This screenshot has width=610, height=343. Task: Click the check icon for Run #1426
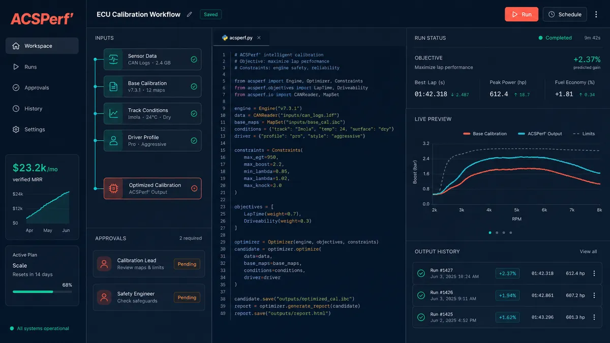(421, 295)
